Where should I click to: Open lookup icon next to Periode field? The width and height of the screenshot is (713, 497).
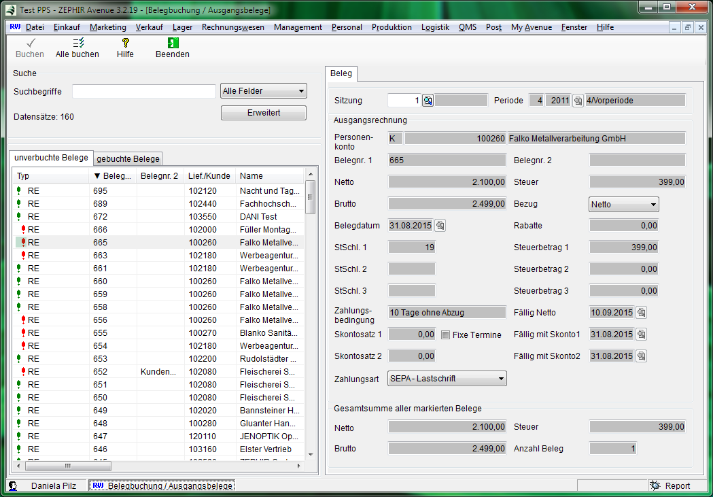click(578, 101)
